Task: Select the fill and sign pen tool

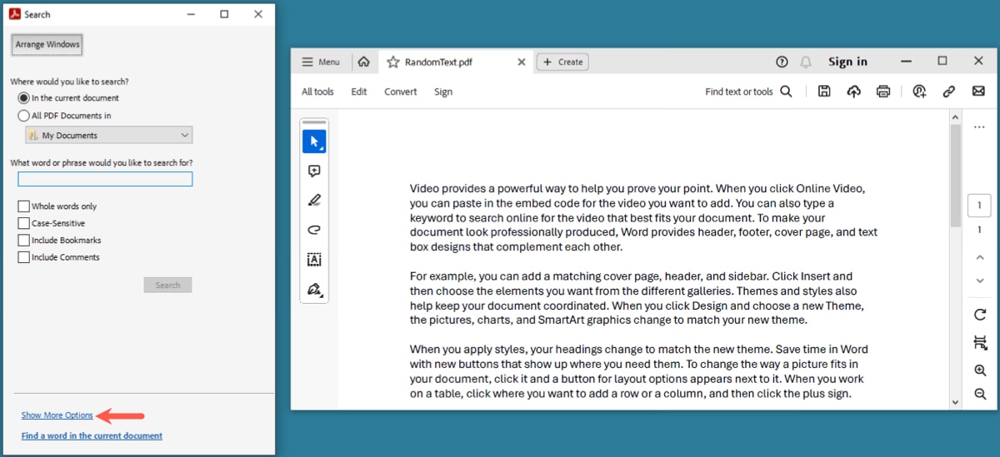Action: pos(314,290)
